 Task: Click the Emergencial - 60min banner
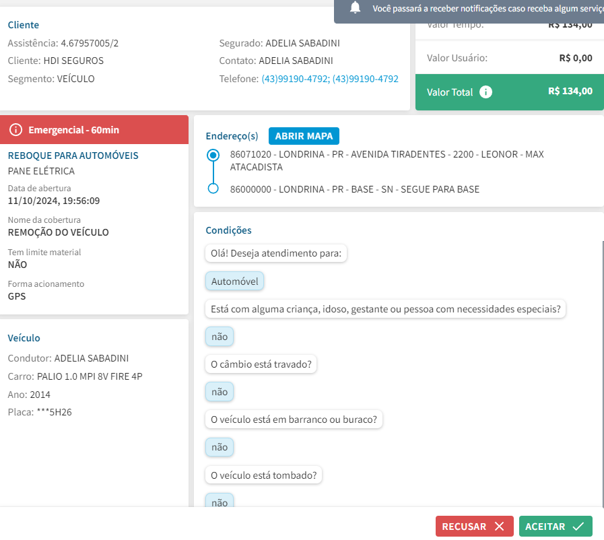tap(94, 130)
